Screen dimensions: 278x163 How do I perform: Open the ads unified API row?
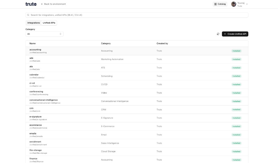137,59
